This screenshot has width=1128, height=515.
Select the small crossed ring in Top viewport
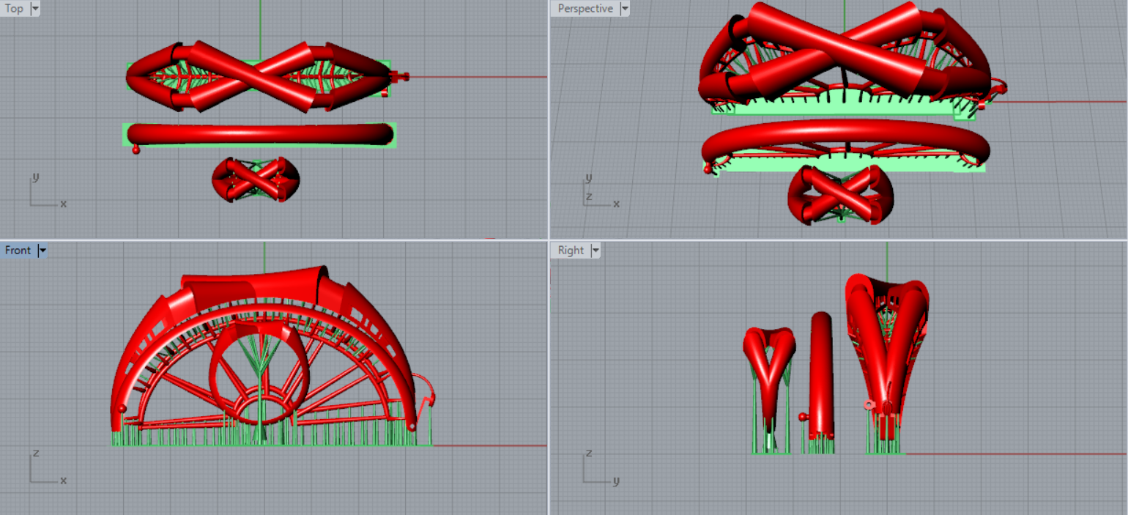coord(256,179)
